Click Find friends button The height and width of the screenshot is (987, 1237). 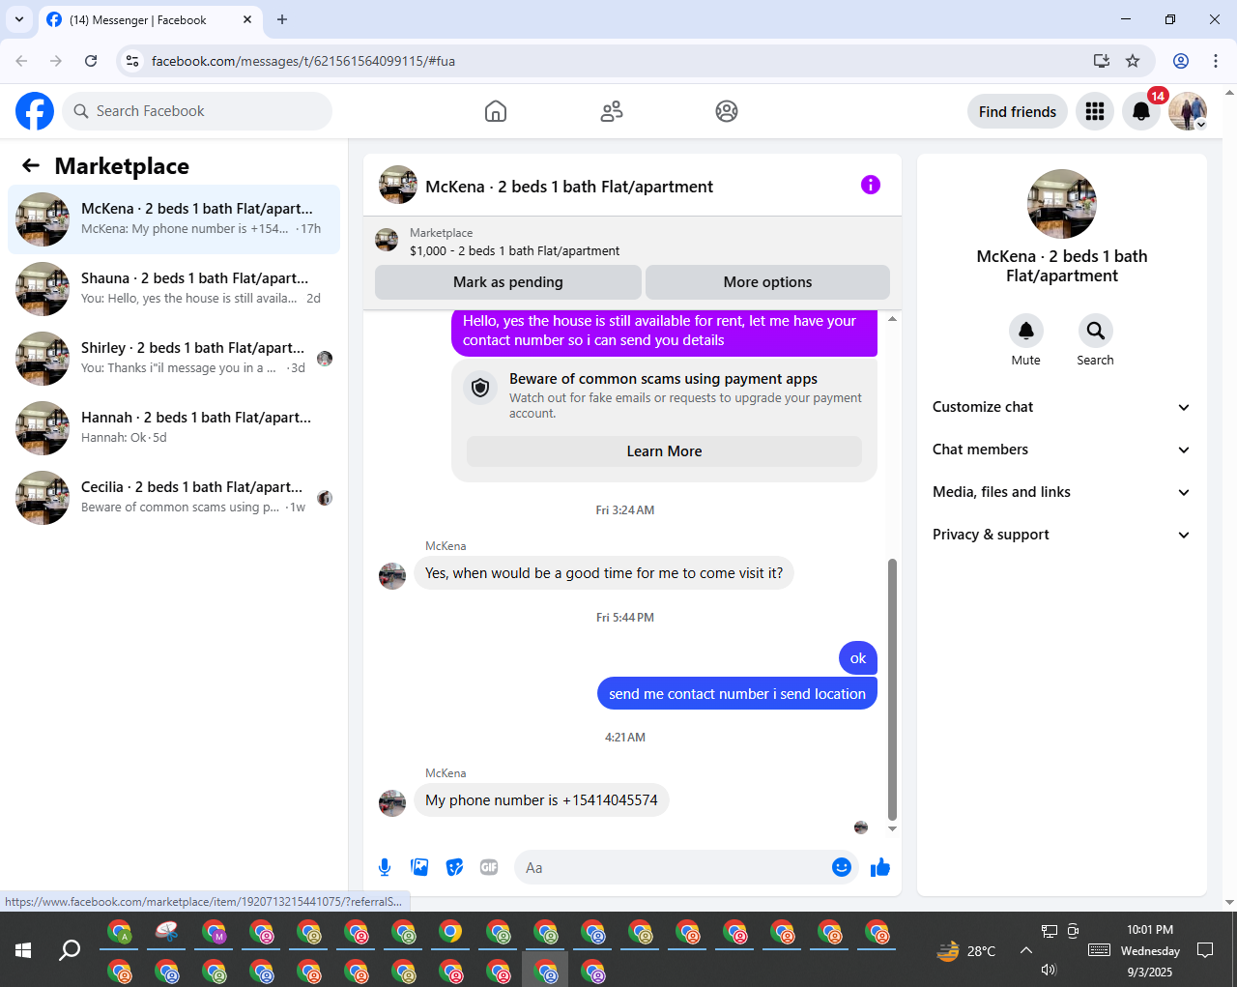coord(1018,111)
